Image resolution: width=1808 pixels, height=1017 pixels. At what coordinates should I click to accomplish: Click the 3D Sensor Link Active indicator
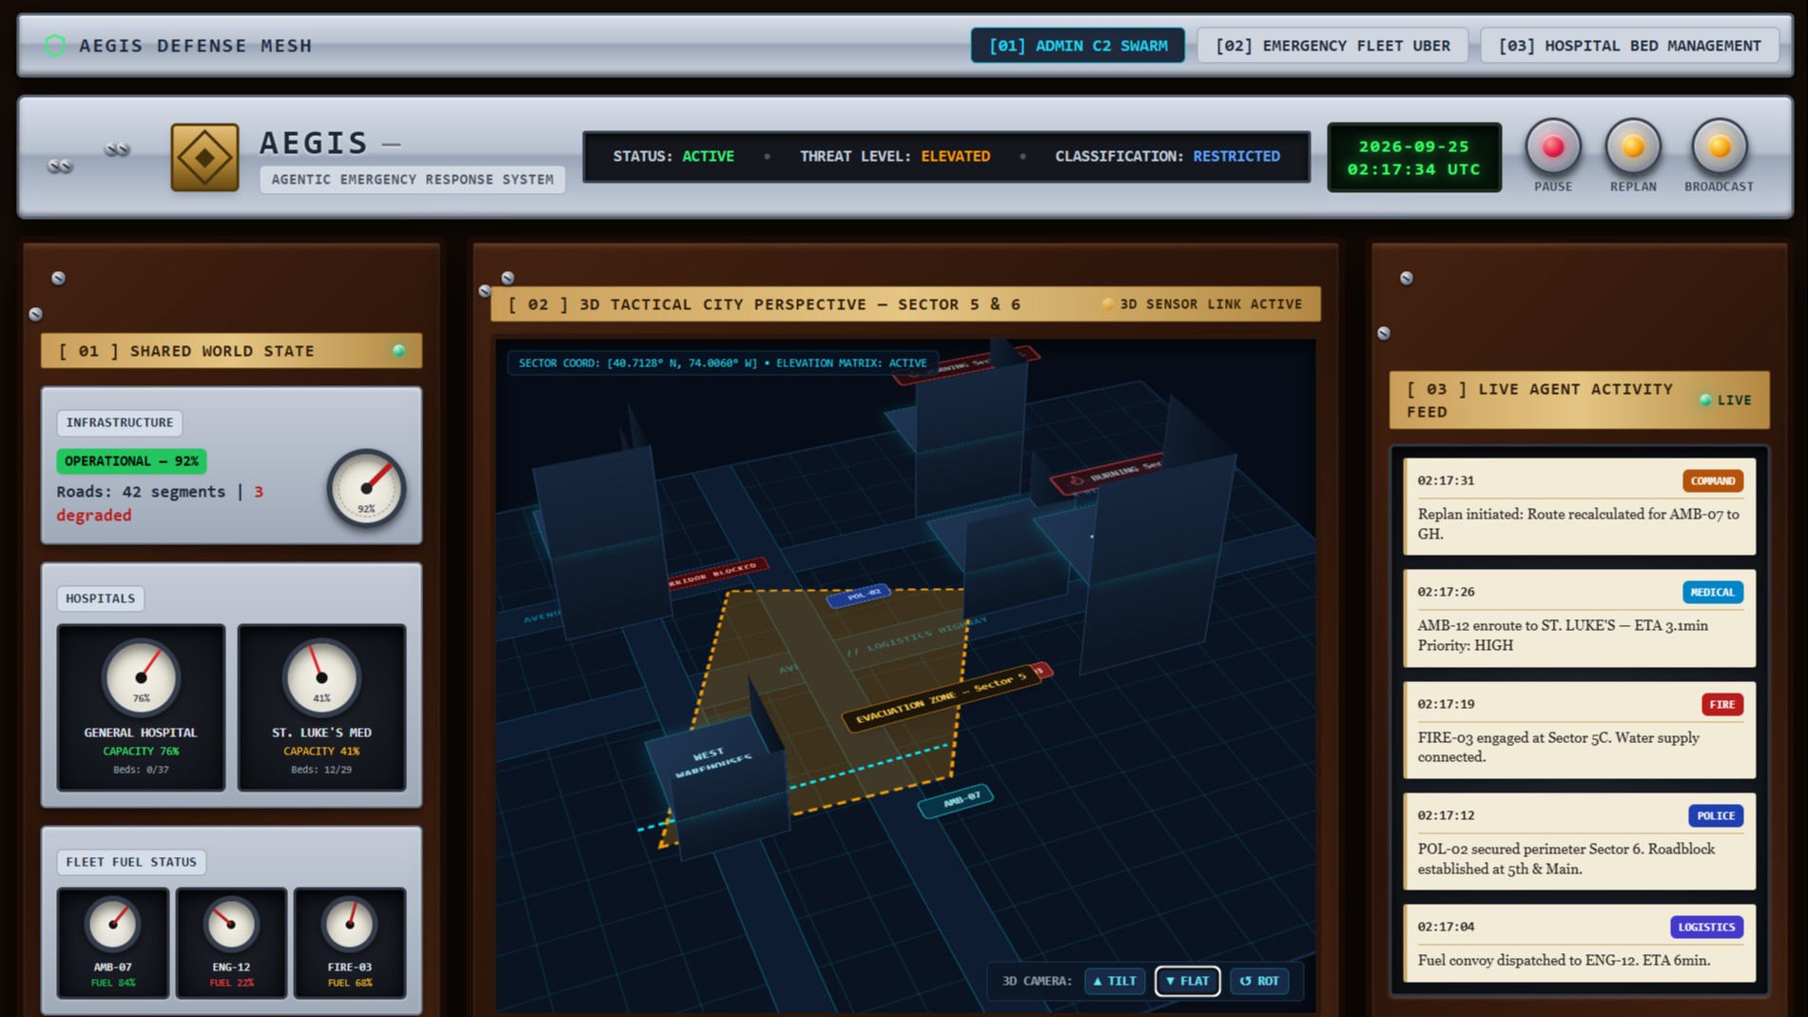(1202, 304)
